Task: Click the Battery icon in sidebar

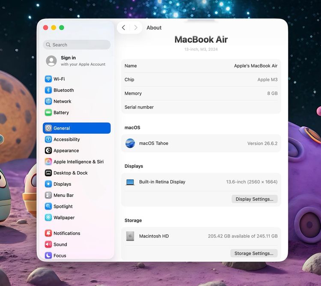Action: [48, 112]
